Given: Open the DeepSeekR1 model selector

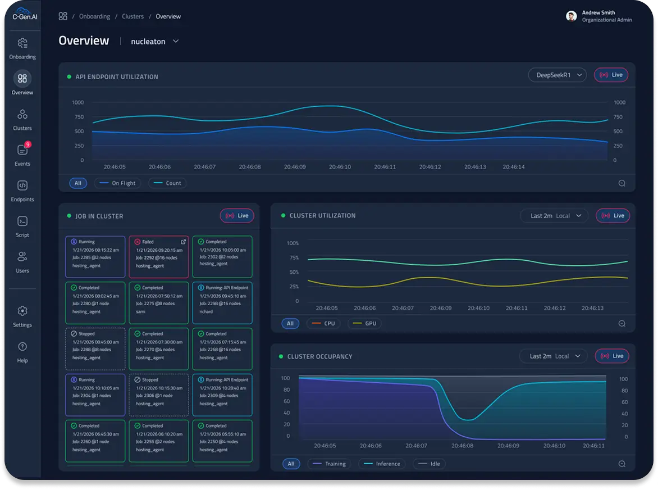Looking at the screenshot, I should (x=557, y=74).
